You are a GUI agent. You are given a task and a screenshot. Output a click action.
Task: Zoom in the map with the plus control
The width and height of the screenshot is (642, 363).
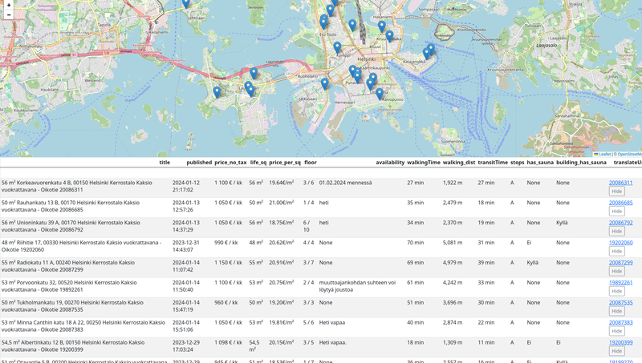pos(9,5)
